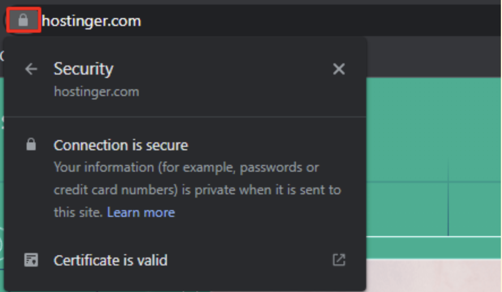Viewport: 502px width, 292px height.
Task: Go back using the Security panel arrow
Action: point(31,69)
